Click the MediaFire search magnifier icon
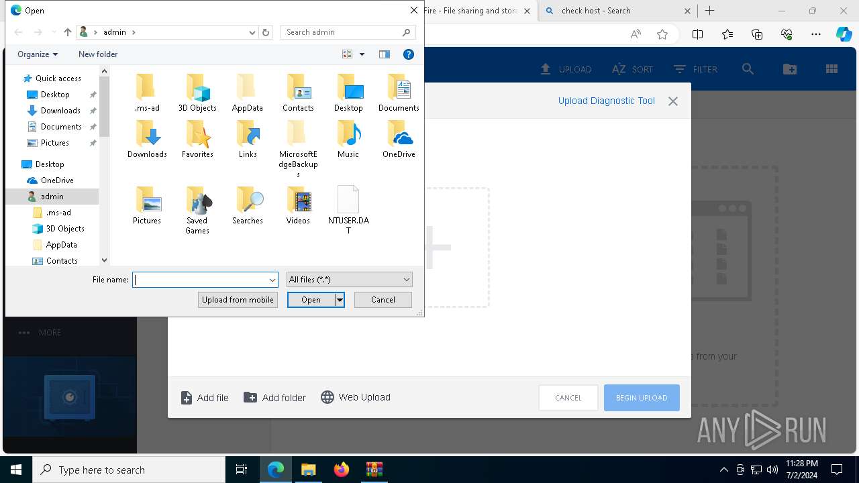859x483 pixels. (748, 69)
